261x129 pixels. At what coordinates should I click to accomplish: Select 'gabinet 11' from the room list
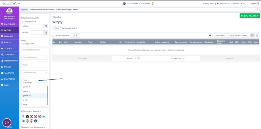pos(27,96)
